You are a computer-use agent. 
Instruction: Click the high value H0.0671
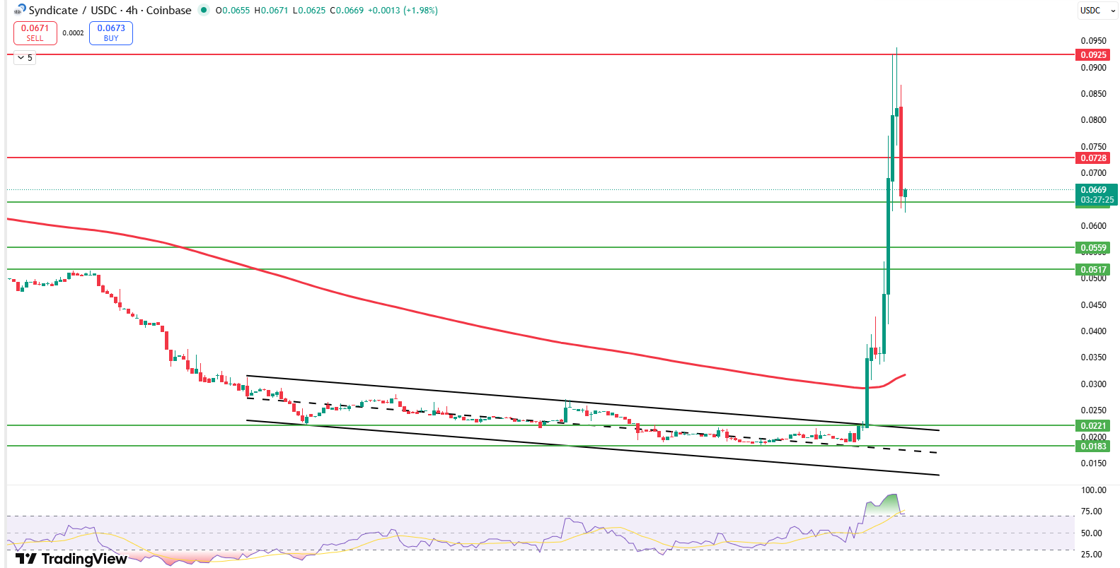coord(271,11)
